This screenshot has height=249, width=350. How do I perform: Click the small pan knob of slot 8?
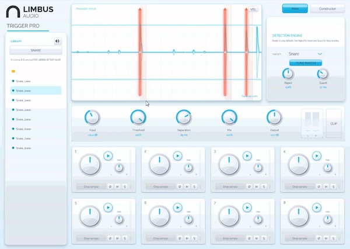click(328, 220)
